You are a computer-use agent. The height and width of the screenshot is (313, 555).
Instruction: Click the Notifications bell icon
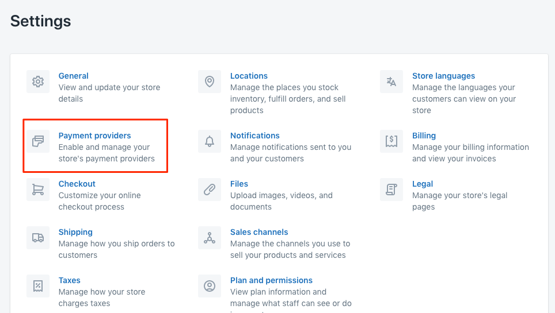click(x=210, y=141)
